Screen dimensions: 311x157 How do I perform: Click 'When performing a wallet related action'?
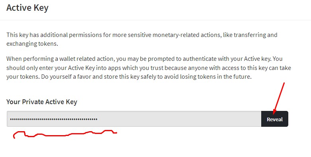point(60,59)
